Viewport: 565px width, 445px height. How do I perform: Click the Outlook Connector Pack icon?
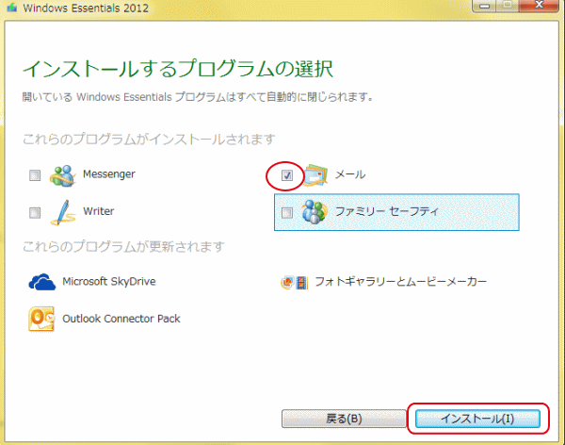coord(41,319)
